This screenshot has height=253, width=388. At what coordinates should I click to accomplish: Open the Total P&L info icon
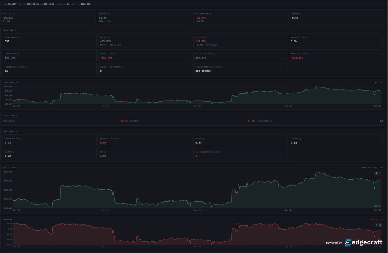point(14,14)
